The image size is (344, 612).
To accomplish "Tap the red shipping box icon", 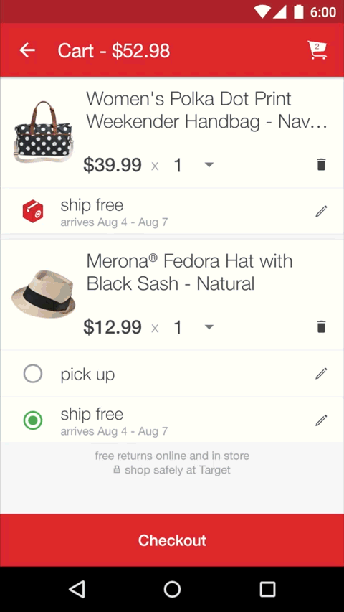I will [33, 211].
